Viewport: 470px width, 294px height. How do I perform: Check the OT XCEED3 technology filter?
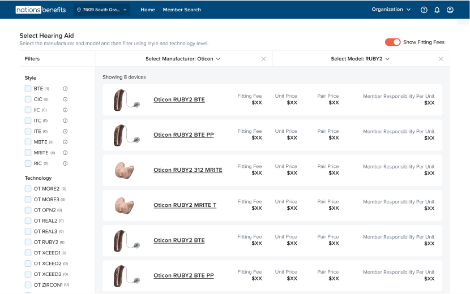[x=28, y=274]
